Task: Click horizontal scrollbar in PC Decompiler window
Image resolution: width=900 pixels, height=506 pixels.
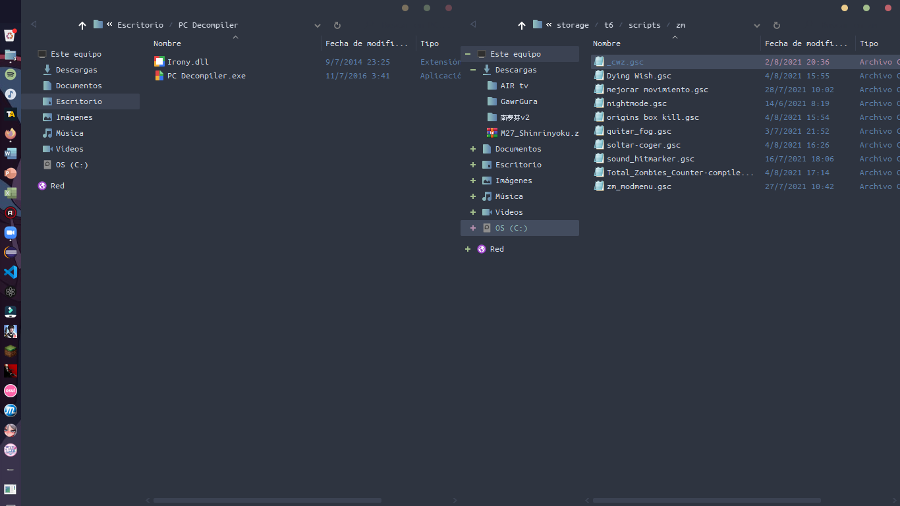Action: [267, 501]
